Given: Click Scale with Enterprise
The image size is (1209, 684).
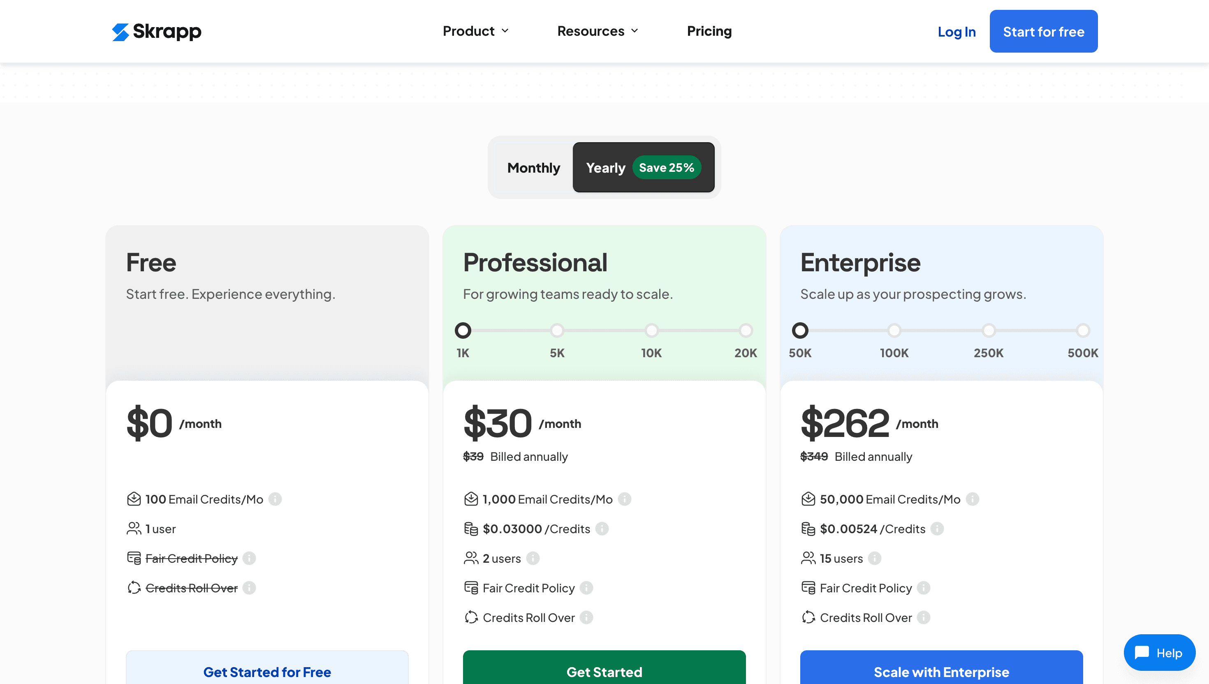Looking at the screenshot, I should pyautogui.click(x=941, y=672).
